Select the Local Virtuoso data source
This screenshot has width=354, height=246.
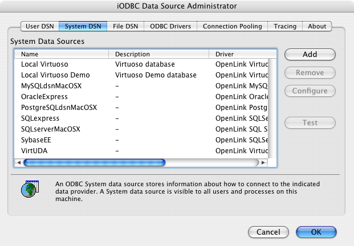[141, 64]
